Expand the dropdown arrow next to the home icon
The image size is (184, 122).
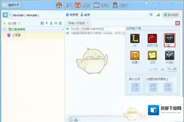[10, 15]
